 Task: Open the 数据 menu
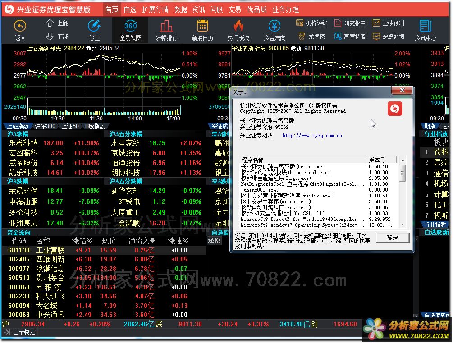(181, 9)
